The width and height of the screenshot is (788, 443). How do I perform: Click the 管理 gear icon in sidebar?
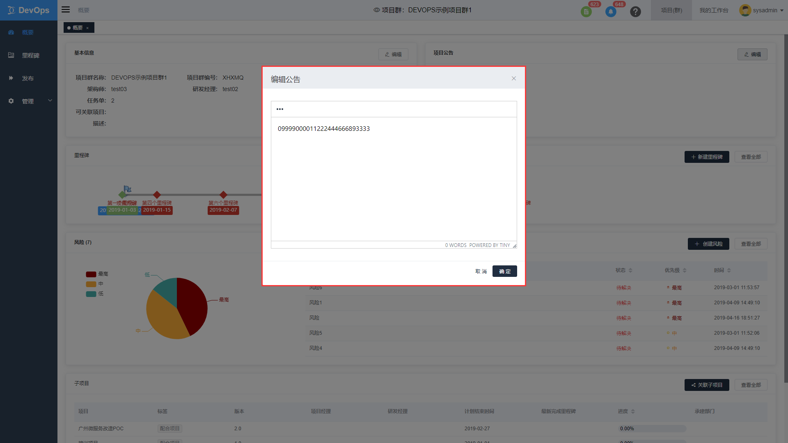tap(11, 101)
